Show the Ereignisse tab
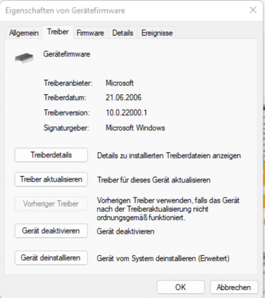Screen dimensions: 265x298 (157, 33)
